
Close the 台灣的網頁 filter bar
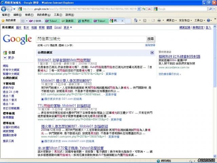tap(152, 53)
